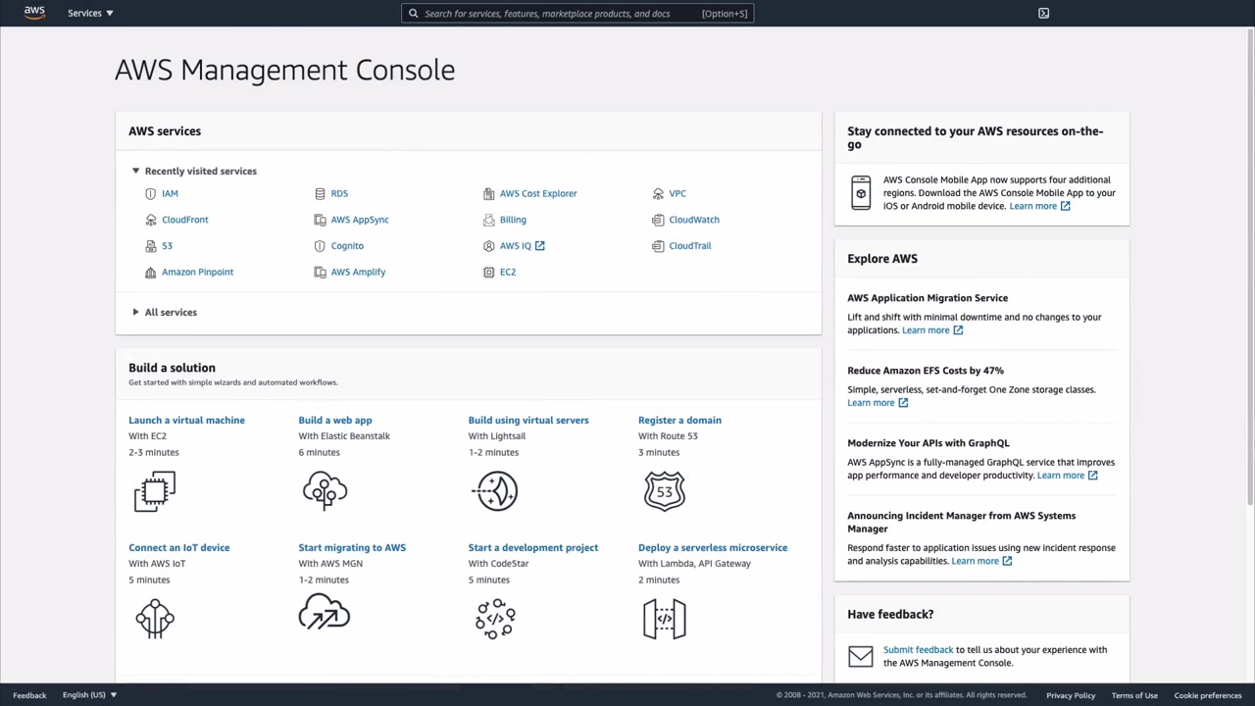
Task: Click the mobile phone app icon
Action: click(861, 192)
